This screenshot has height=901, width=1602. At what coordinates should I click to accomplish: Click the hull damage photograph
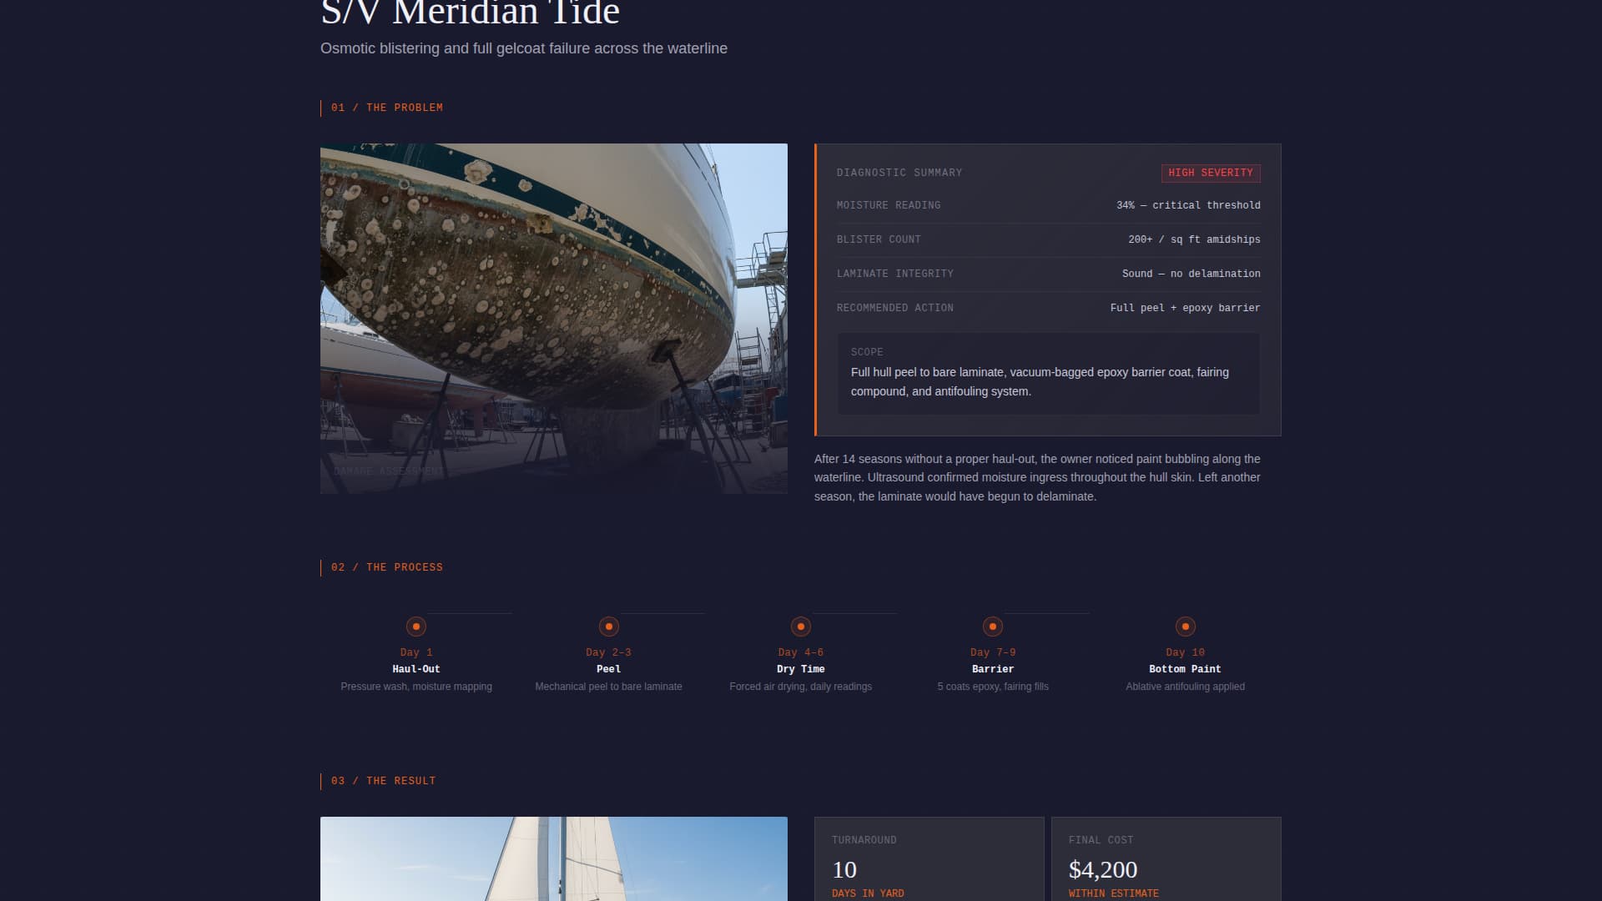pos(553,319)
